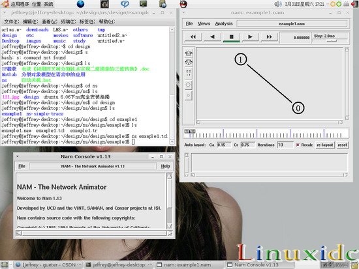Open Views menu in nam
Image resolution: width=359 pixels, height=269 pixels.
coord(204,23)
